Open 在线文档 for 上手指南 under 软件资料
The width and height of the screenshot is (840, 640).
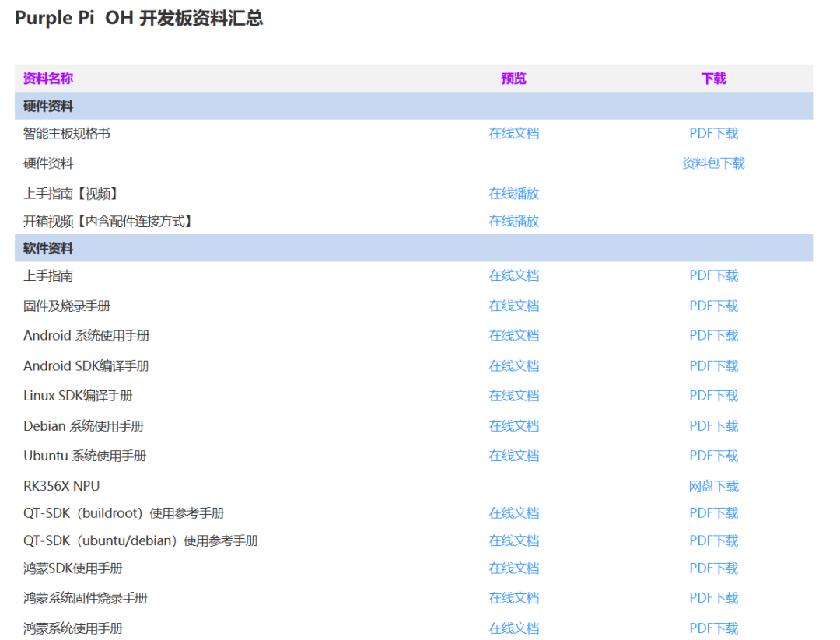tap(513, 276)
